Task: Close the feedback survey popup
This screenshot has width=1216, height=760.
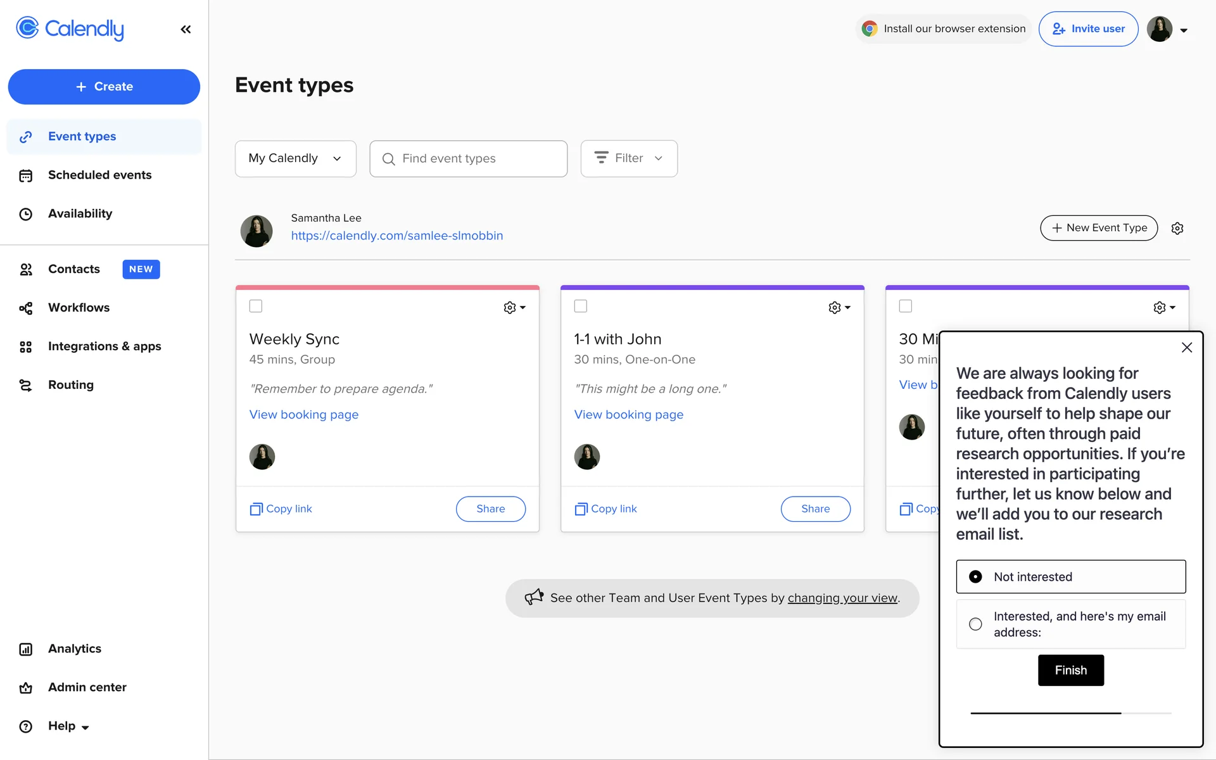Action: tap(1186, 348)
